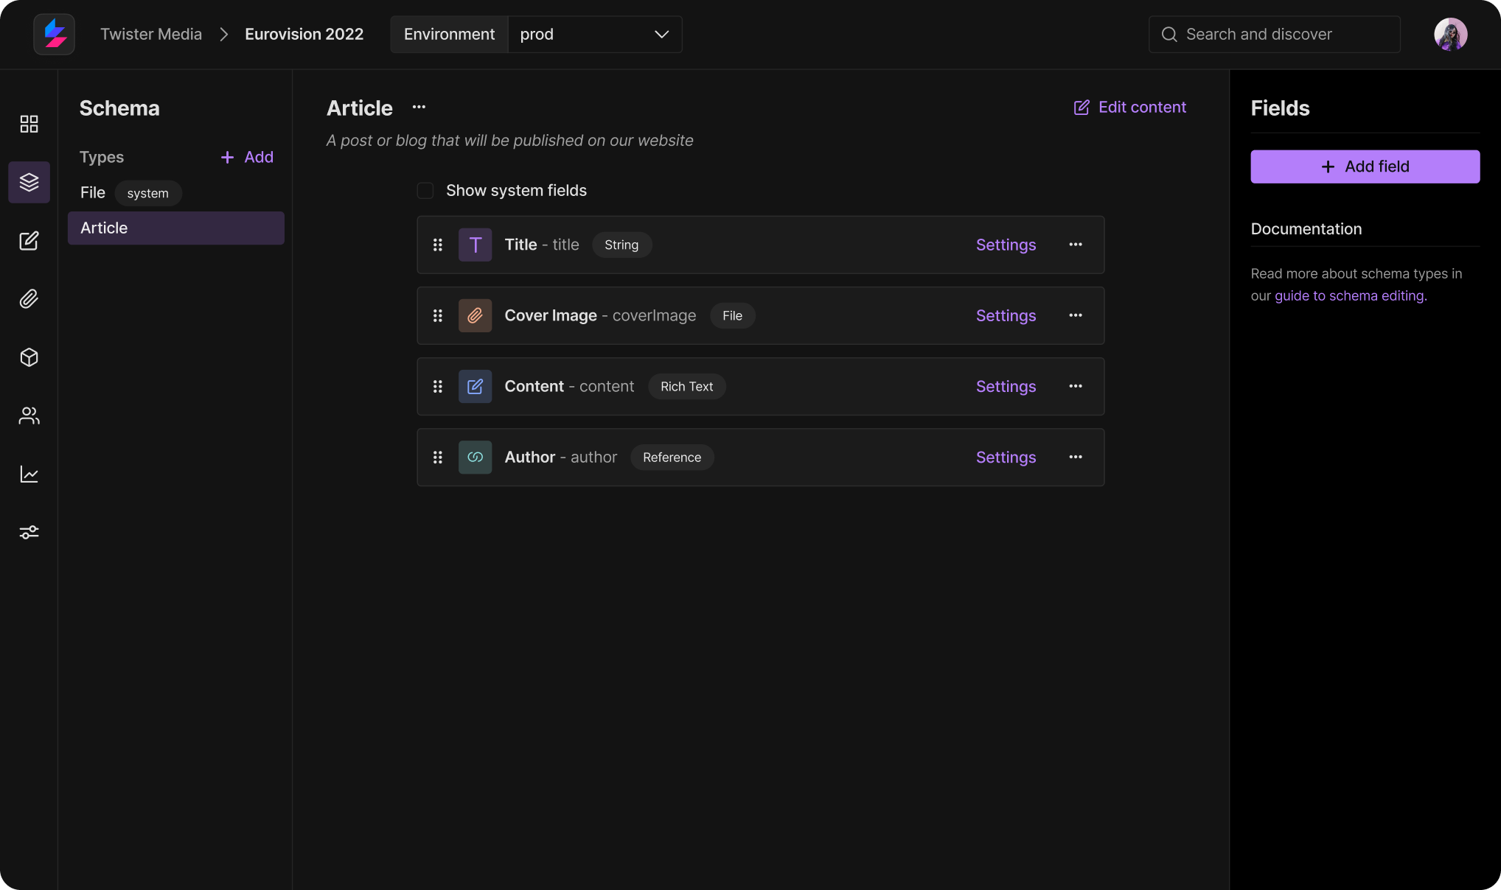Enable Show system fields
Viewport: 1501px width, 890px height.
(x=425, y=190)
